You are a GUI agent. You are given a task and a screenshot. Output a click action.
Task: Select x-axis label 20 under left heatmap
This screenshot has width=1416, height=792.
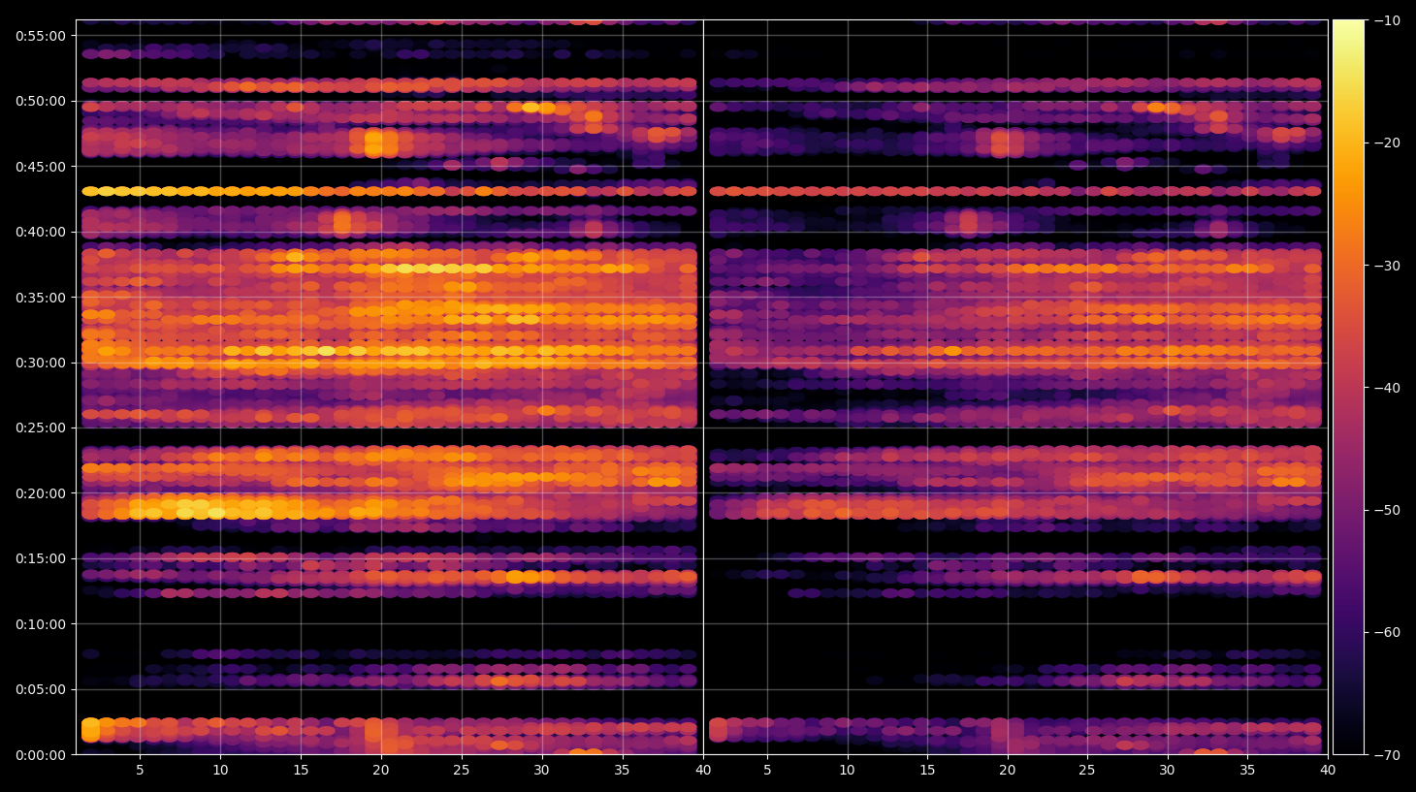381,771
